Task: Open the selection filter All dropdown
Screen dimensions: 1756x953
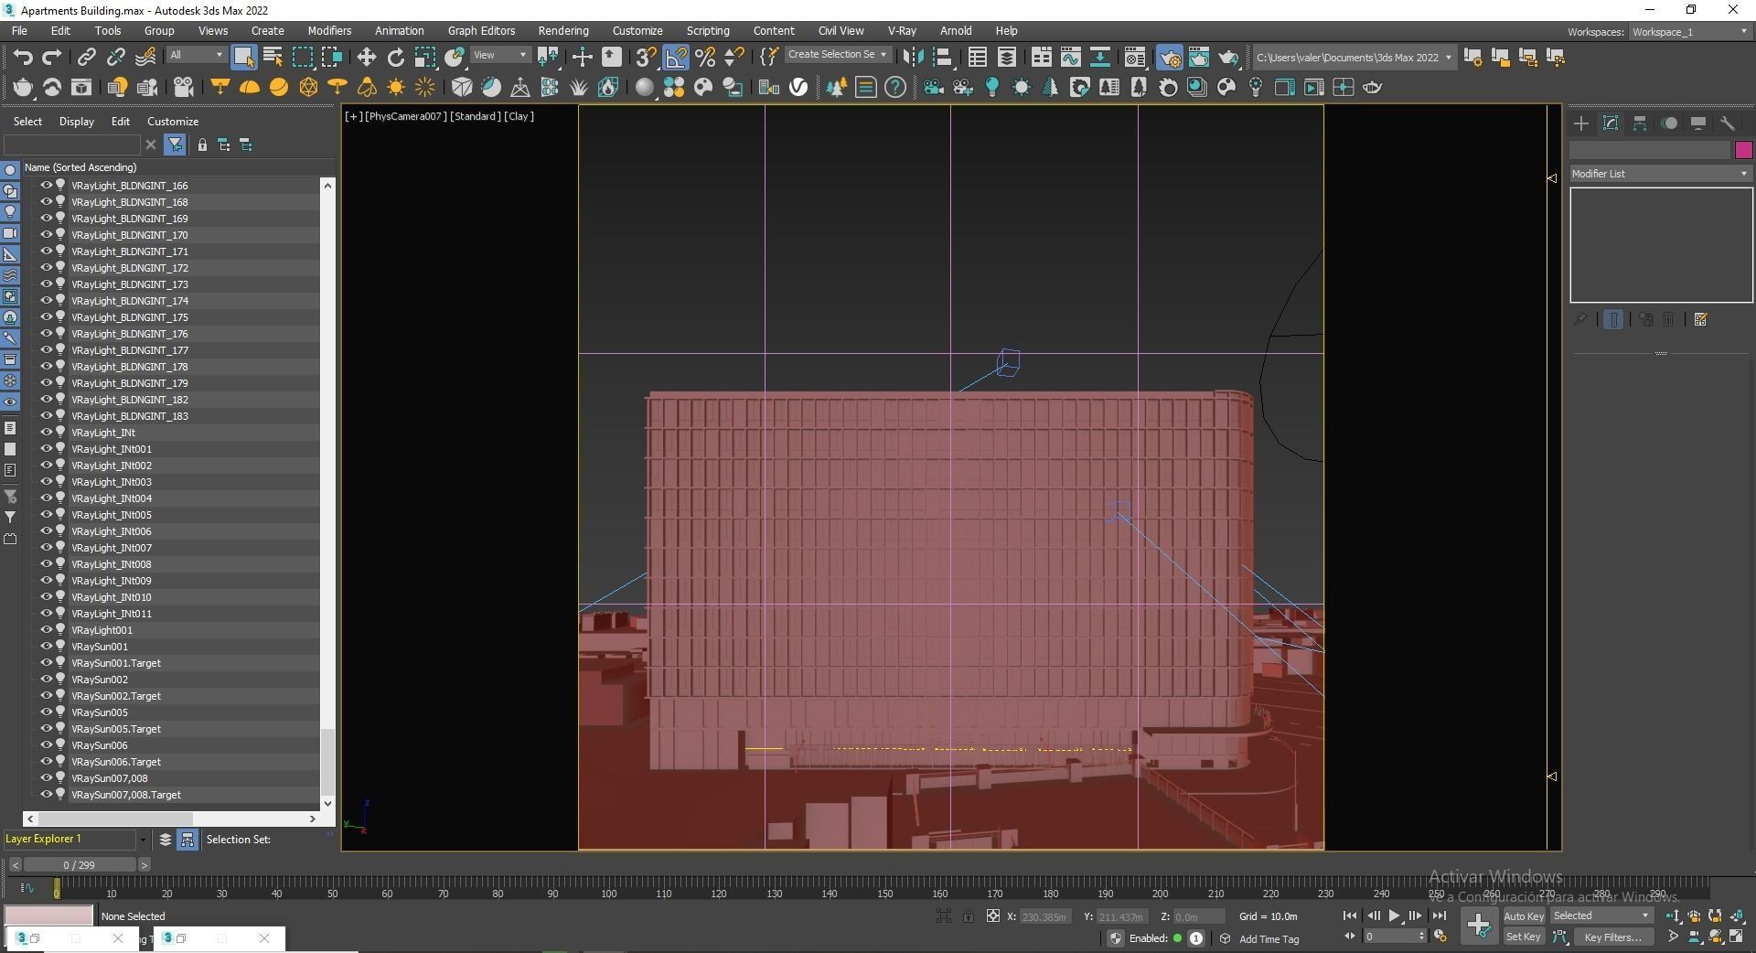Action: (x=196, y=55)
